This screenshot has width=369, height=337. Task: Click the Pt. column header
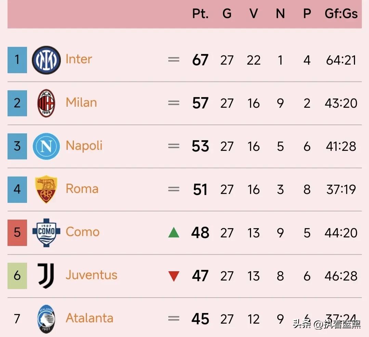pyautogui.click(x=200, y=14)
